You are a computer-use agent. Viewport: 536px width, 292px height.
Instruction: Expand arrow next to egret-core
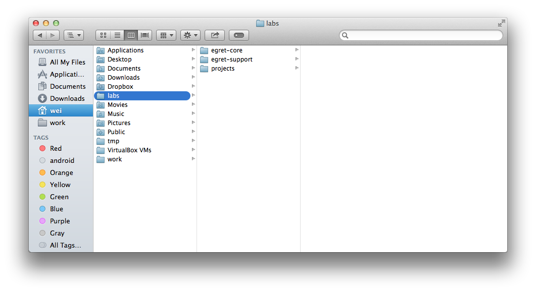pyautogui.click(x=297, y=50)
